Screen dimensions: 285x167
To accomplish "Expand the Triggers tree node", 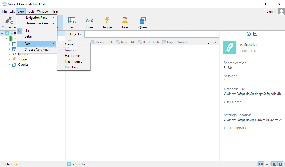I will pyautogui.click(x=9, y=59).
